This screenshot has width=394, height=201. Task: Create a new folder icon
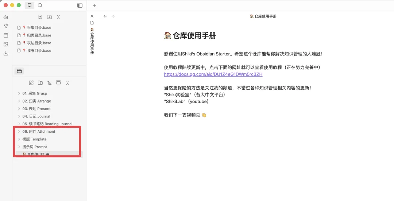[40, 83]
